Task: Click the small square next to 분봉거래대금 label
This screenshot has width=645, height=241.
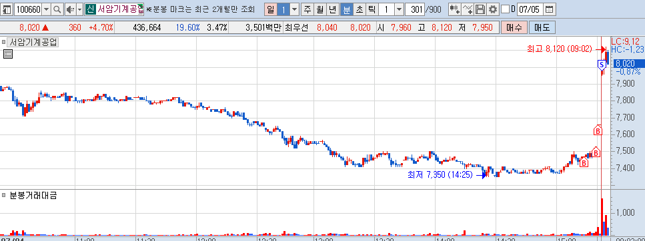Action: (4, 196)
